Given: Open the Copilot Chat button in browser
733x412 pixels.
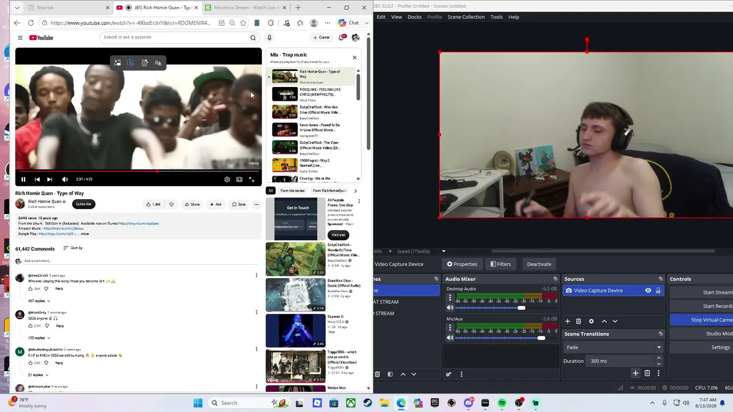Looking at the screenshot, I should pyautogui.click(x=348, y=23).
